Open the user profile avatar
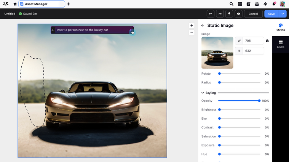289x162 pixels. (282, 4)
